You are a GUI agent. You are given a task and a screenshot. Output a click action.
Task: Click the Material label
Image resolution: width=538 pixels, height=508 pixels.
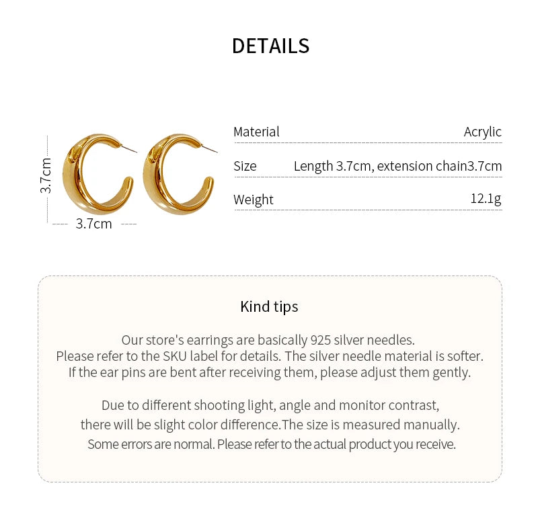(x=256, y=132)
